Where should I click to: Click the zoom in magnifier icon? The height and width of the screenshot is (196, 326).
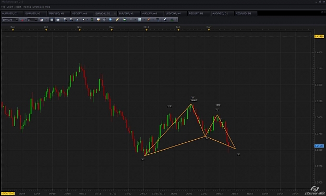65,19
